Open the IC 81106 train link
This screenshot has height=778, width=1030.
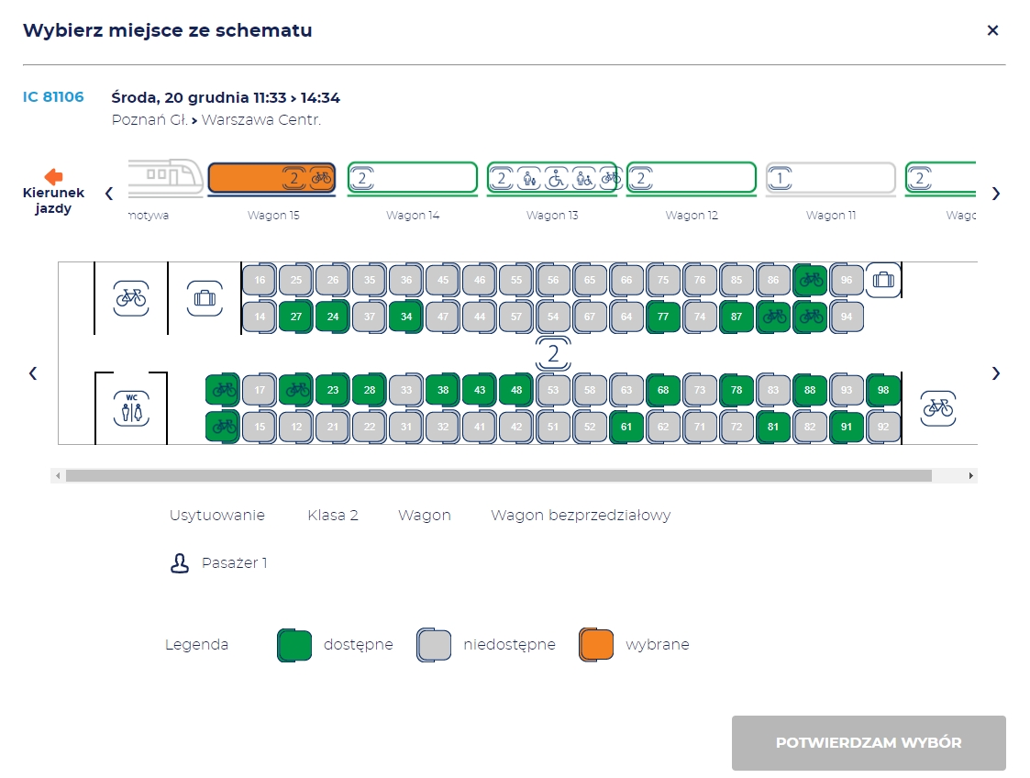coord(53,97)
